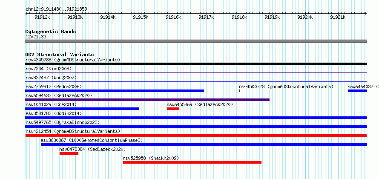Click the nsv4345788 black variant bar
379x179 pixels.
196,64
